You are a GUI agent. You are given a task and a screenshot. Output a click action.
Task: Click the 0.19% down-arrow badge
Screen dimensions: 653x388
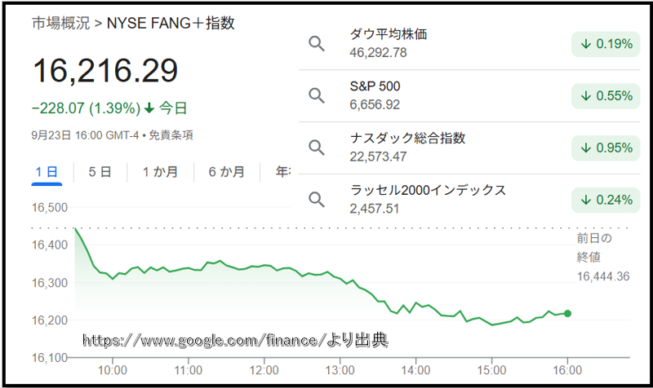tap(606, 44)
